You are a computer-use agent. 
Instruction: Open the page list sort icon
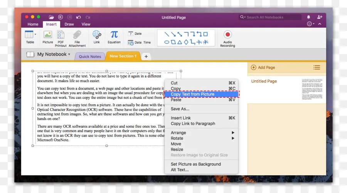click(317, 68)
